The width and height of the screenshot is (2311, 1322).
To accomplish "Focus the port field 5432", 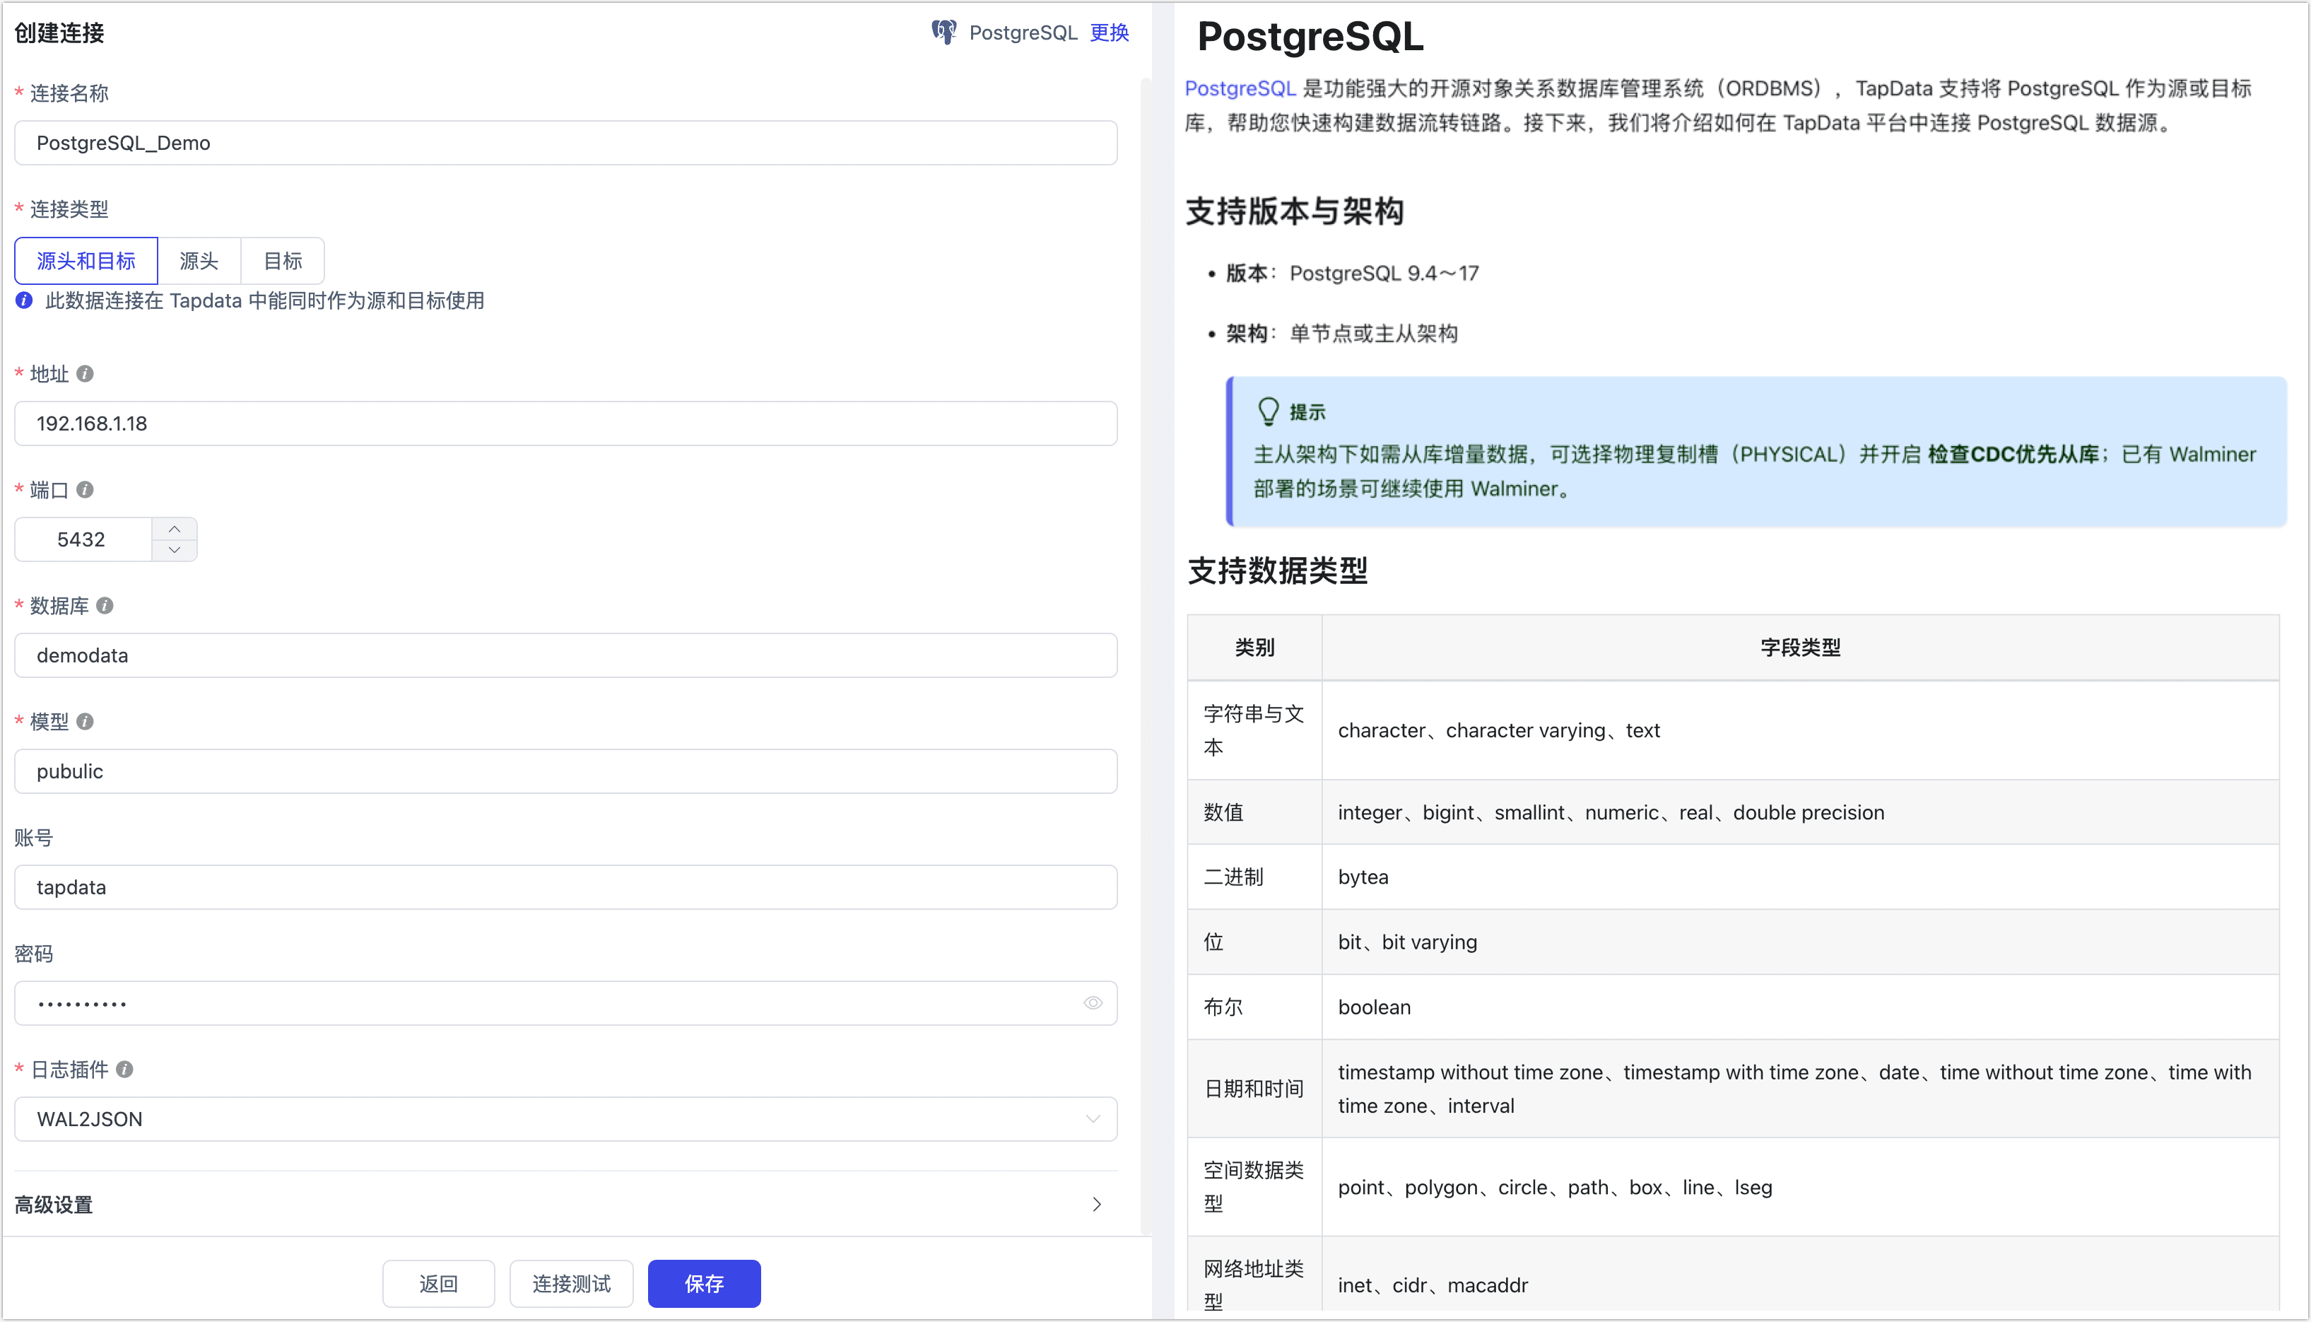I will tap(83, 539).
